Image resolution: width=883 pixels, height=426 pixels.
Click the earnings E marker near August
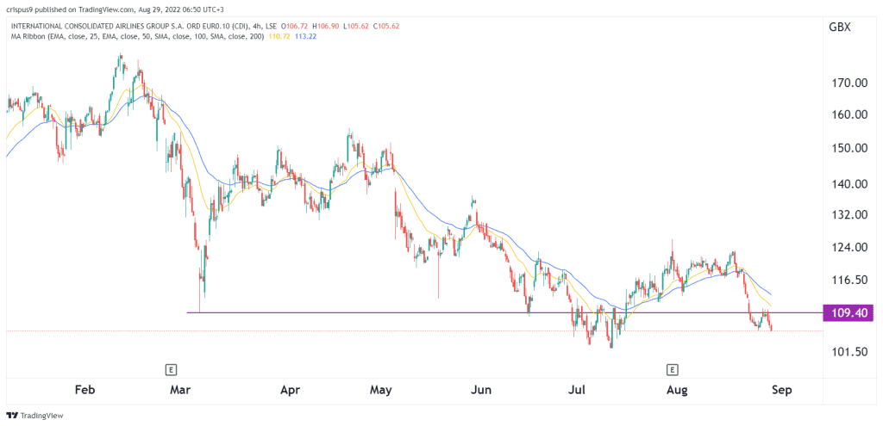point(671,369)
